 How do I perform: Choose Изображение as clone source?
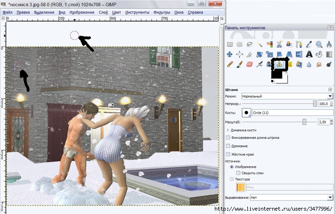click(x=232, y=167)
